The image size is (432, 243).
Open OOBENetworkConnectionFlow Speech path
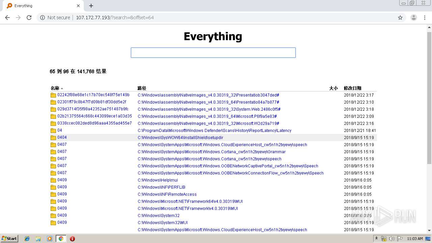[231, 173]
